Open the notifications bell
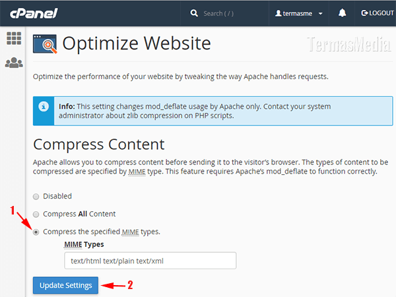 (x=342, y=13)
